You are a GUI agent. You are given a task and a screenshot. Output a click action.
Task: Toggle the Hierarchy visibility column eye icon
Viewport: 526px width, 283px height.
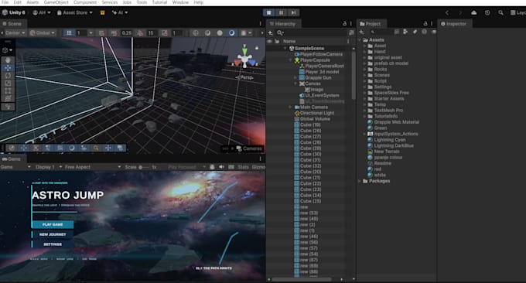pos(269,41)
